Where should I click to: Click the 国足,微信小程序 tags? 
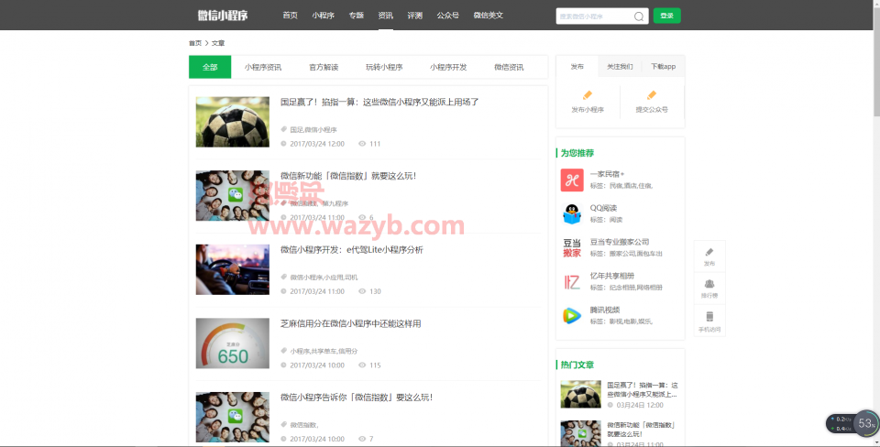pos(313,129)
